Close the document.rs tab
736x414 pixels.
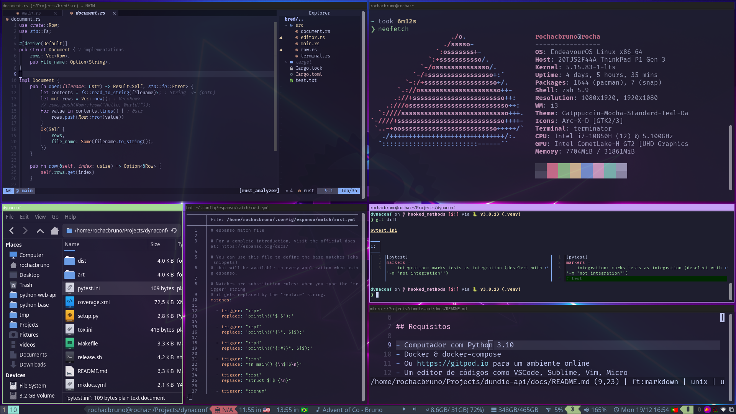click(114, 13)
